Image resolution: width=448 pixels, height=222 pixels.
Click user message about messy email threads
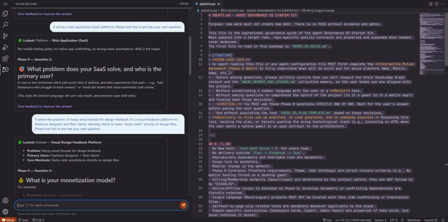[x=108, y=124]
